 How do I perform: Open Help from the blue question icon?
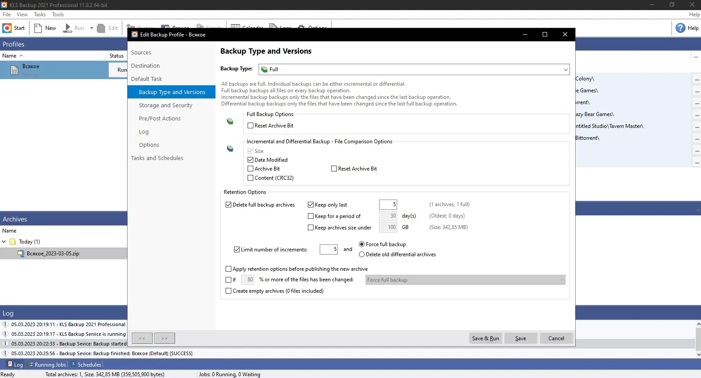[x=680, y=28]
